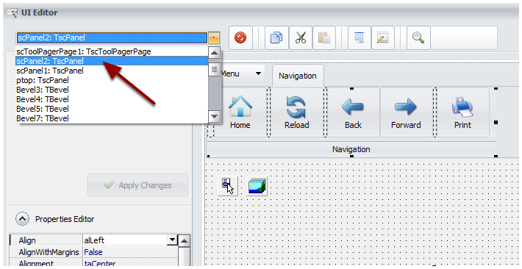The image size is (522, 269).
Task: Select the Align property row
Action: click(94, 240)
